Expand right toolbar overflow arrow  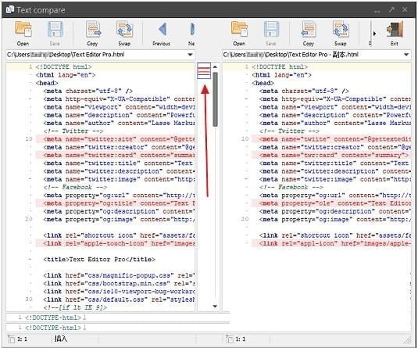[374, 34]
